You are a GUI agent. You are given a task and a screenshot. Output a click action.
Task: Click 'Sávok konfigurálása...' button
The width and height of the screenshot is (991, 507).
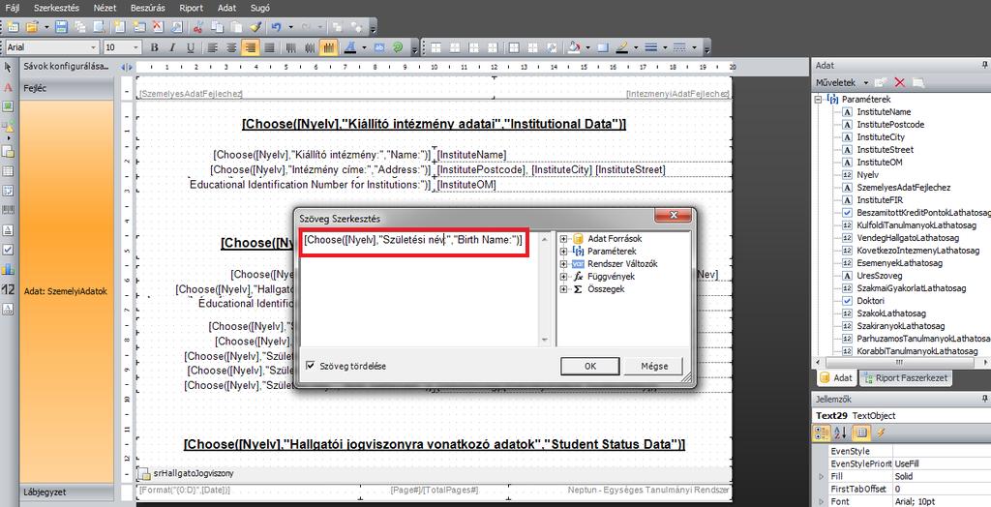point(67,67)
